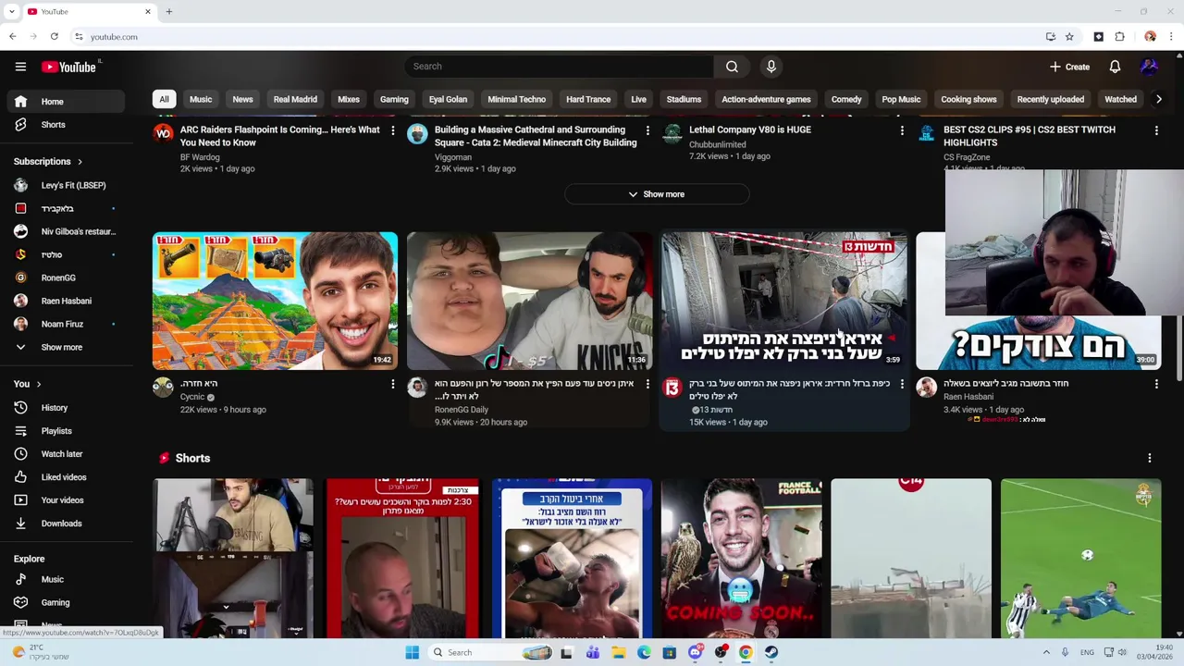
Task: Open options menu for the Shorts shelf
Action: click(1149, 458)
